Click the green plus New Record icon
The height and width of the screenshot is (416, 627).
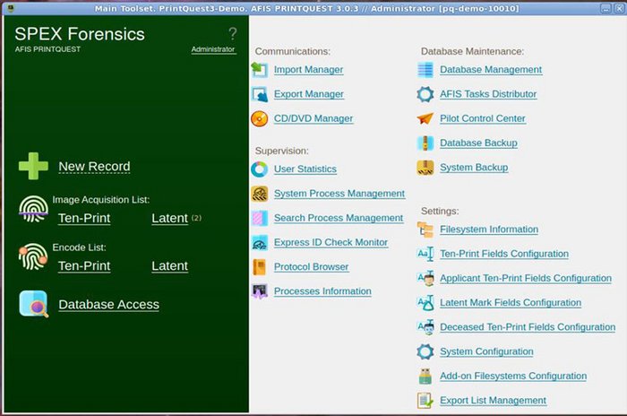pyautogui.click(x=33, y=166)
